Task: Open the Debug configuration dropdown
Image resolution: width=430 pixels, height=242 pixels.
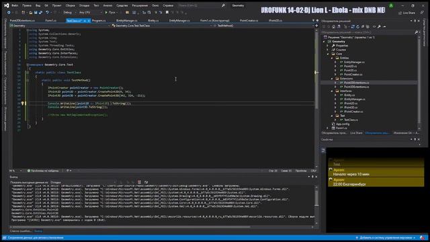Action: pyautogui.click(x=69, y=13)
